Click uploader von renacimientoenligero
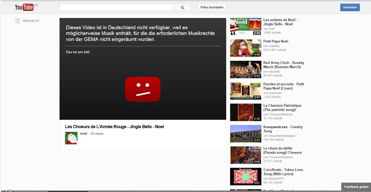 click(x=279, y=136)
